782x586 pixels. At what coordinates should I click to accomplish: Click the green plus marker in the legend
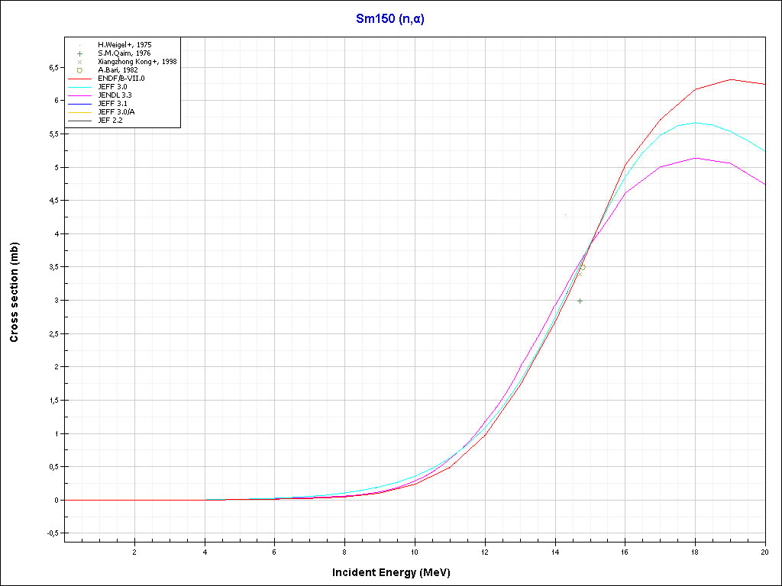[79, 53]
